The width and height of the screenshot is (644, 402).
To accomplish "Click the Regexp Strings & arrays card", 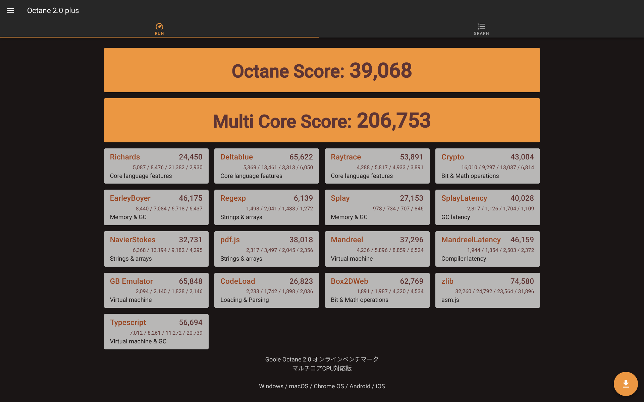I will click(x=266, y=207).
